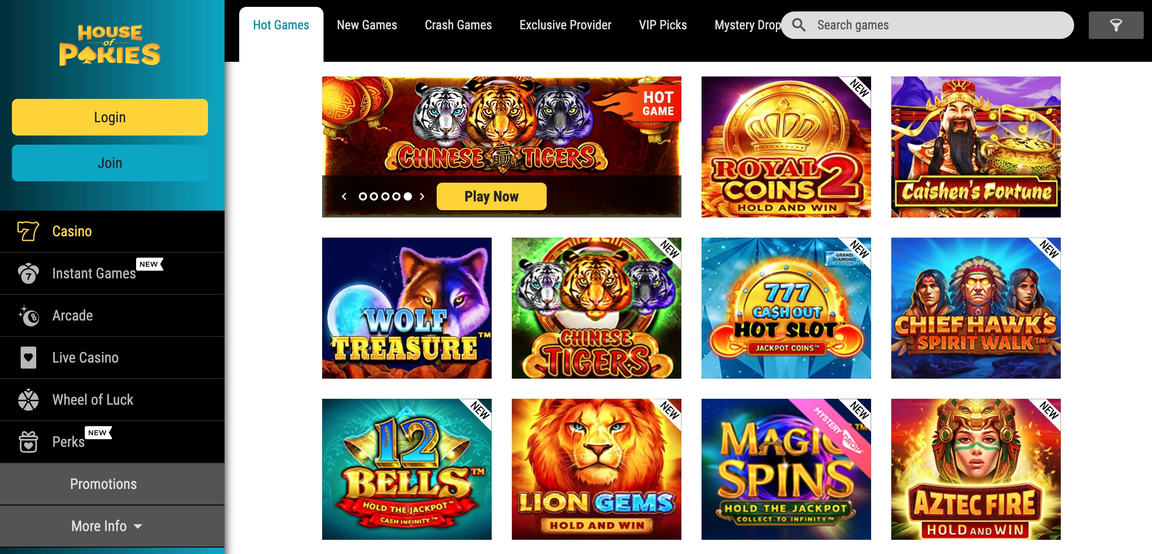Image resolution: width=1152 pixels, height=554 pixels.
Task: Select the third carousel slide dot
Action: pos(385,196)
